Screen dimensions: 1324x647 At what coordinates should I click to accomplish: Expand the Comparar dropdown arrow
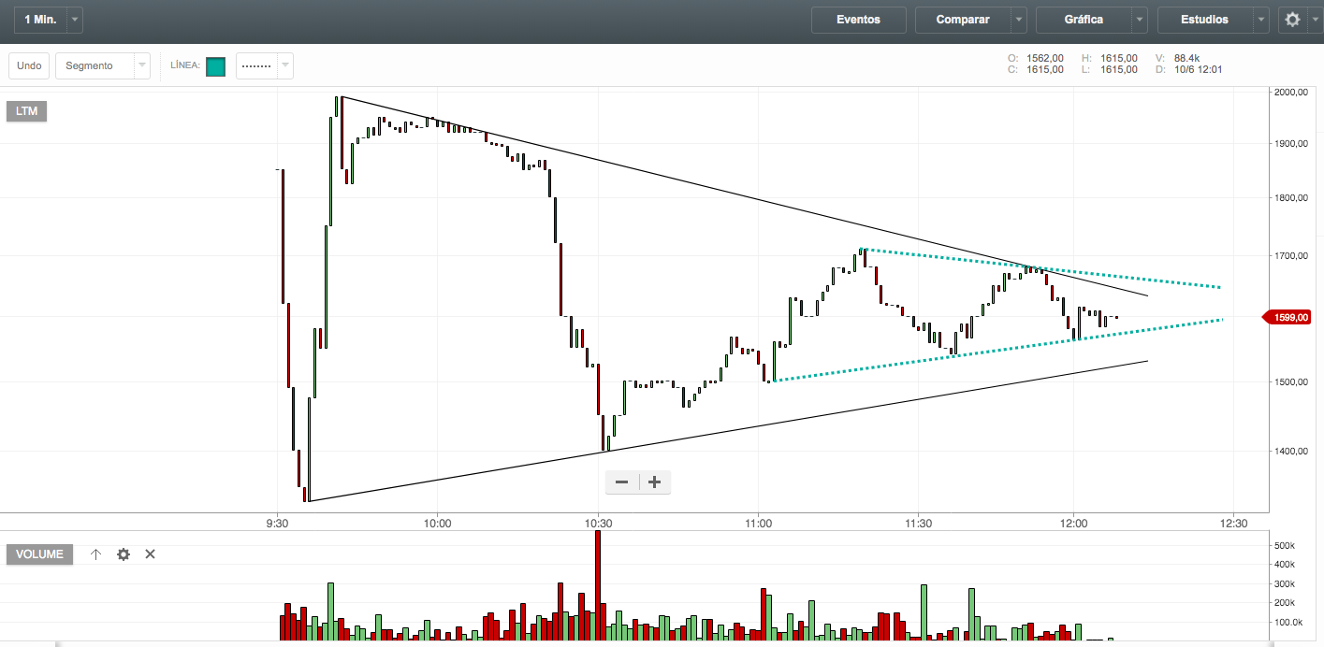coord(1019,20)
